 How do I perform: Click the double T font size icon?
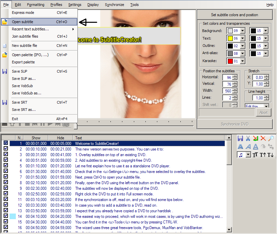(255, 155)
